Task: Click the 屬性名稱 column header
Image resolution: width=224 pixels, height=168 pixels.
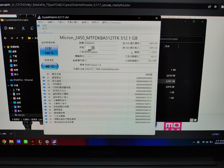Action: point(56,74)
